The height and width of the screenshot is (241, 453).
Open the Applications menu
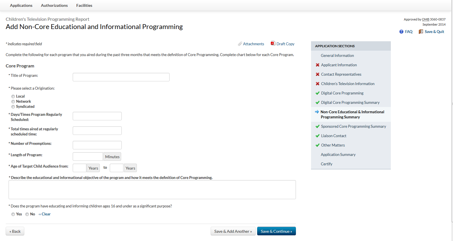(21, 5)
